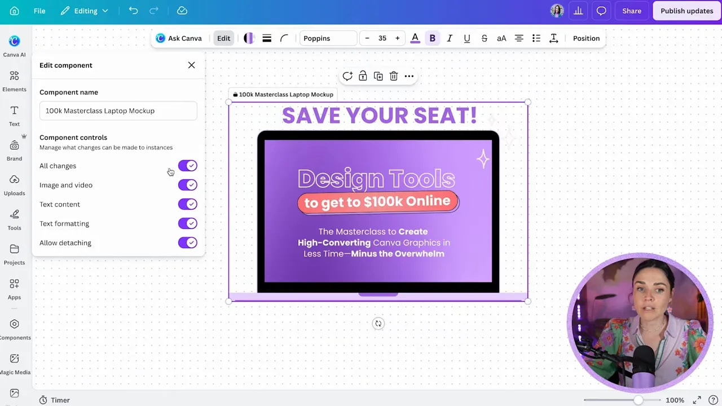This screenshot has width=722, height=406.
Task: Decrease font size with minus
Action: [367, 38]
